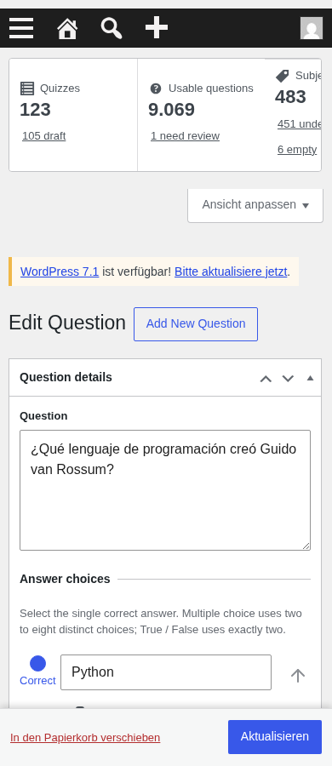Click the Add New Question button
Screen dimensions: 332x766
click(196, 324)
